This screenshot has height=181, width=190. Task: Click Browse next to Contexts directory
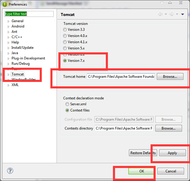pos(169,128)
